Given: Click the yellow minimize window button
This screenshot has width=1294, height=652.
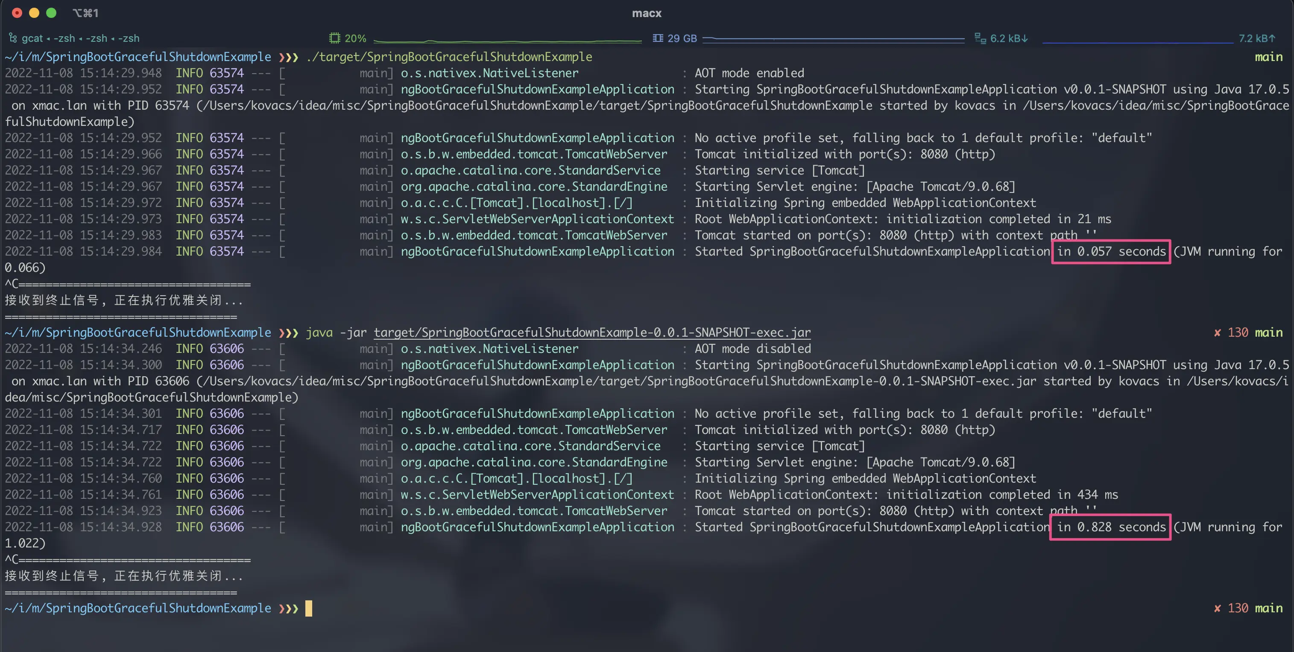Looking at the screenshot, I should 34,13.
